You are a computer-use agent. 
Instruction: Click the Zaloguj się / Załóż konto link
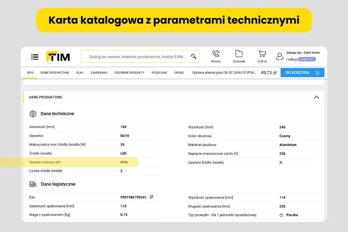point(303,52)
